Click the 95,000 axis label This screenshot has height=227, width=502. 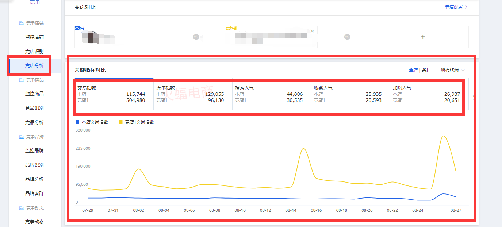pos(82,184)
